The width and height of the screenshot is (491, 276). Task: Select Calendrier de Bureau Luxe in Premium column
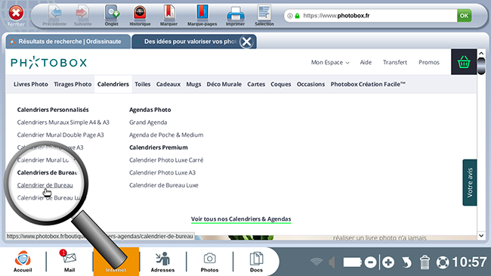(164, 185)
